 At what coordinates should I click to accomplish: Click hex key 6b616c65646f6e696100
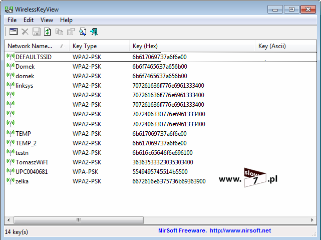(162, 152)
